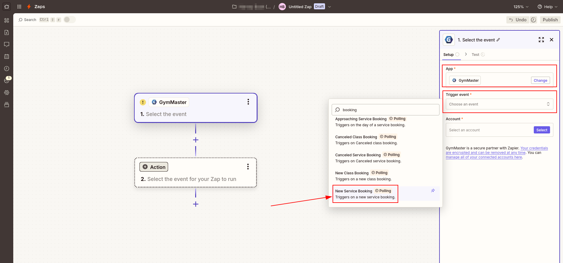Open the 125% zoom level dropdown
563x263 pixels.
click(x=521, y=7)
